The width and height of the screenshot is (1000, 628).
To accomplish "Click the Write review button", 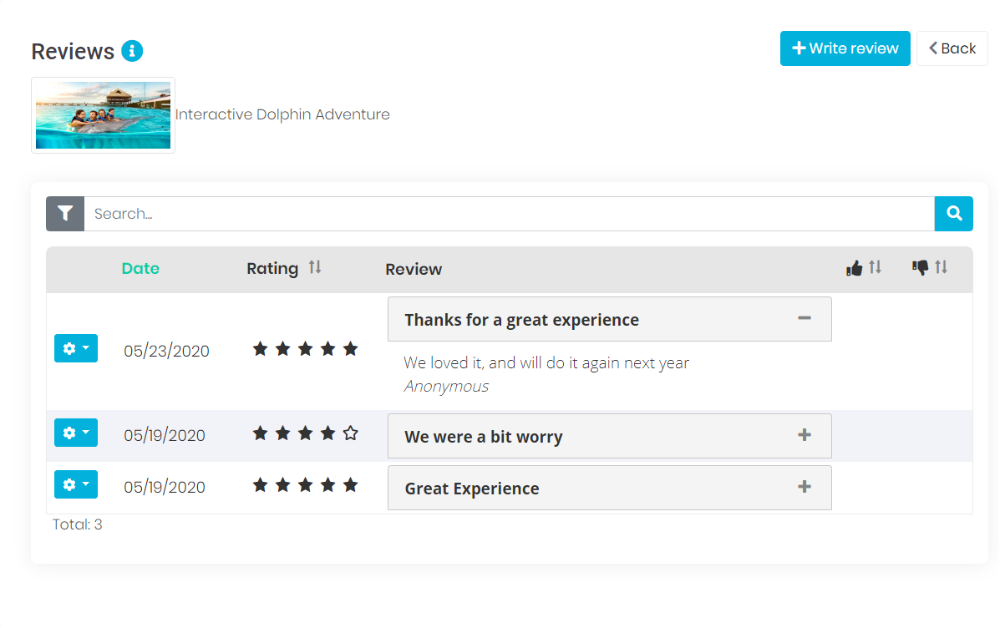I will [845, 48].
